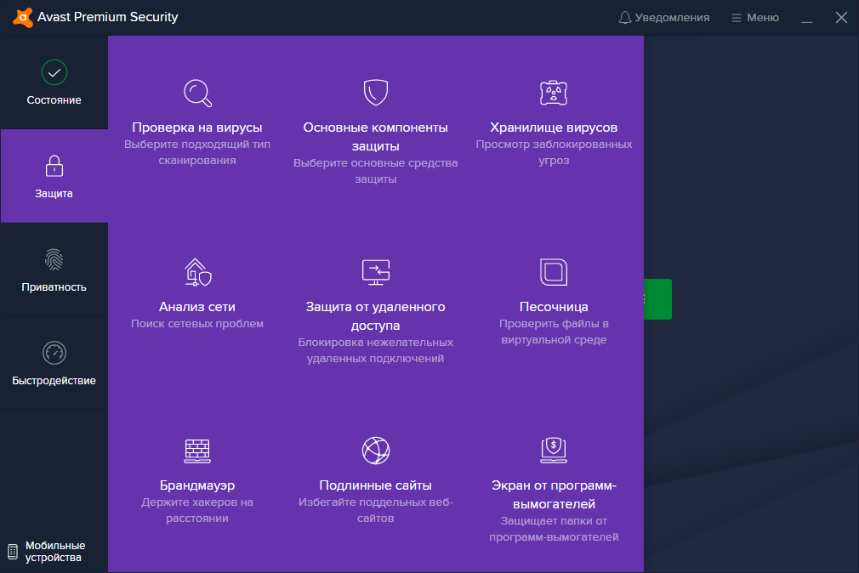Click the remote access monitor icon
This screenshot has width=859, height=573.
click(376, 272)
